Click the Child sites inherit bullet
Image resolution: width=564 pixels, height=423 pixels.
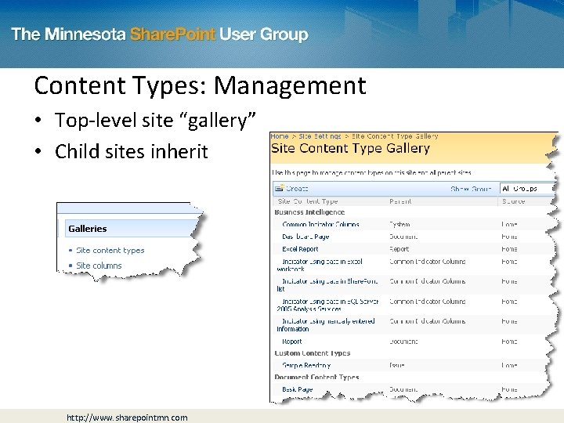pyautogui.click(x=132, y=151)
